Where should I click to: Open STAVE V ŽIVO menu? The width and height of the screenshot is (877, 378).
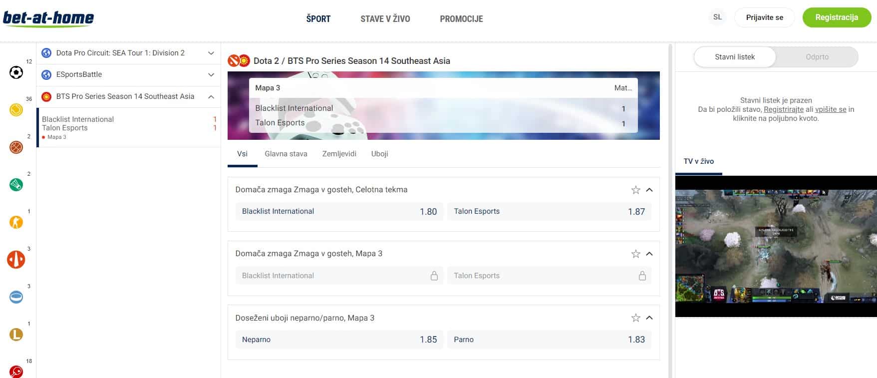(x=385, y=19)
